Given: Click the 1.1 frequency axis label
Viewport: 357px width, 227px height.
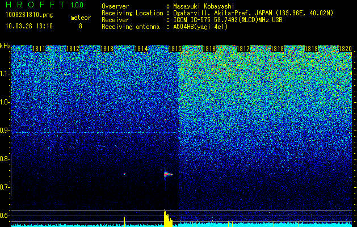Looking at the screenshot, I should coord(5,74).
